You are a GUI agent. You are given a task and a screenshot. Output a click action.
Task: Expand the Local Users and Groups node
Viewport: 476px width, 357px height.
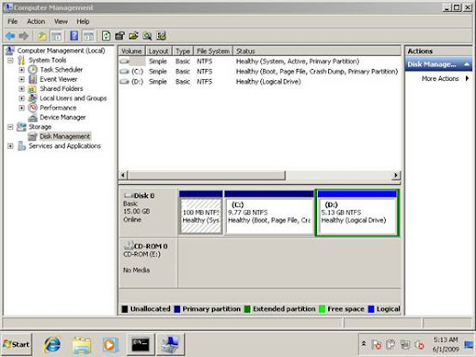[x=21, y=99]
